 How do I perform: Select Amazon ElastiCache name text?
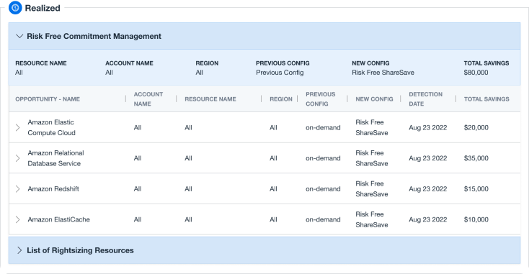[58, 219]
